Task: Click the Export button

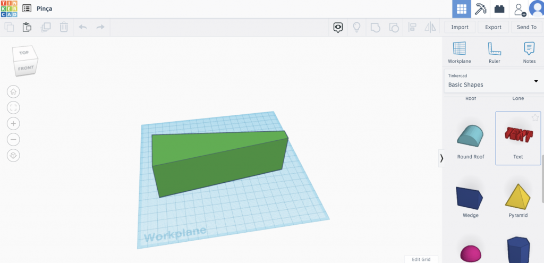Action: [493, 27]
